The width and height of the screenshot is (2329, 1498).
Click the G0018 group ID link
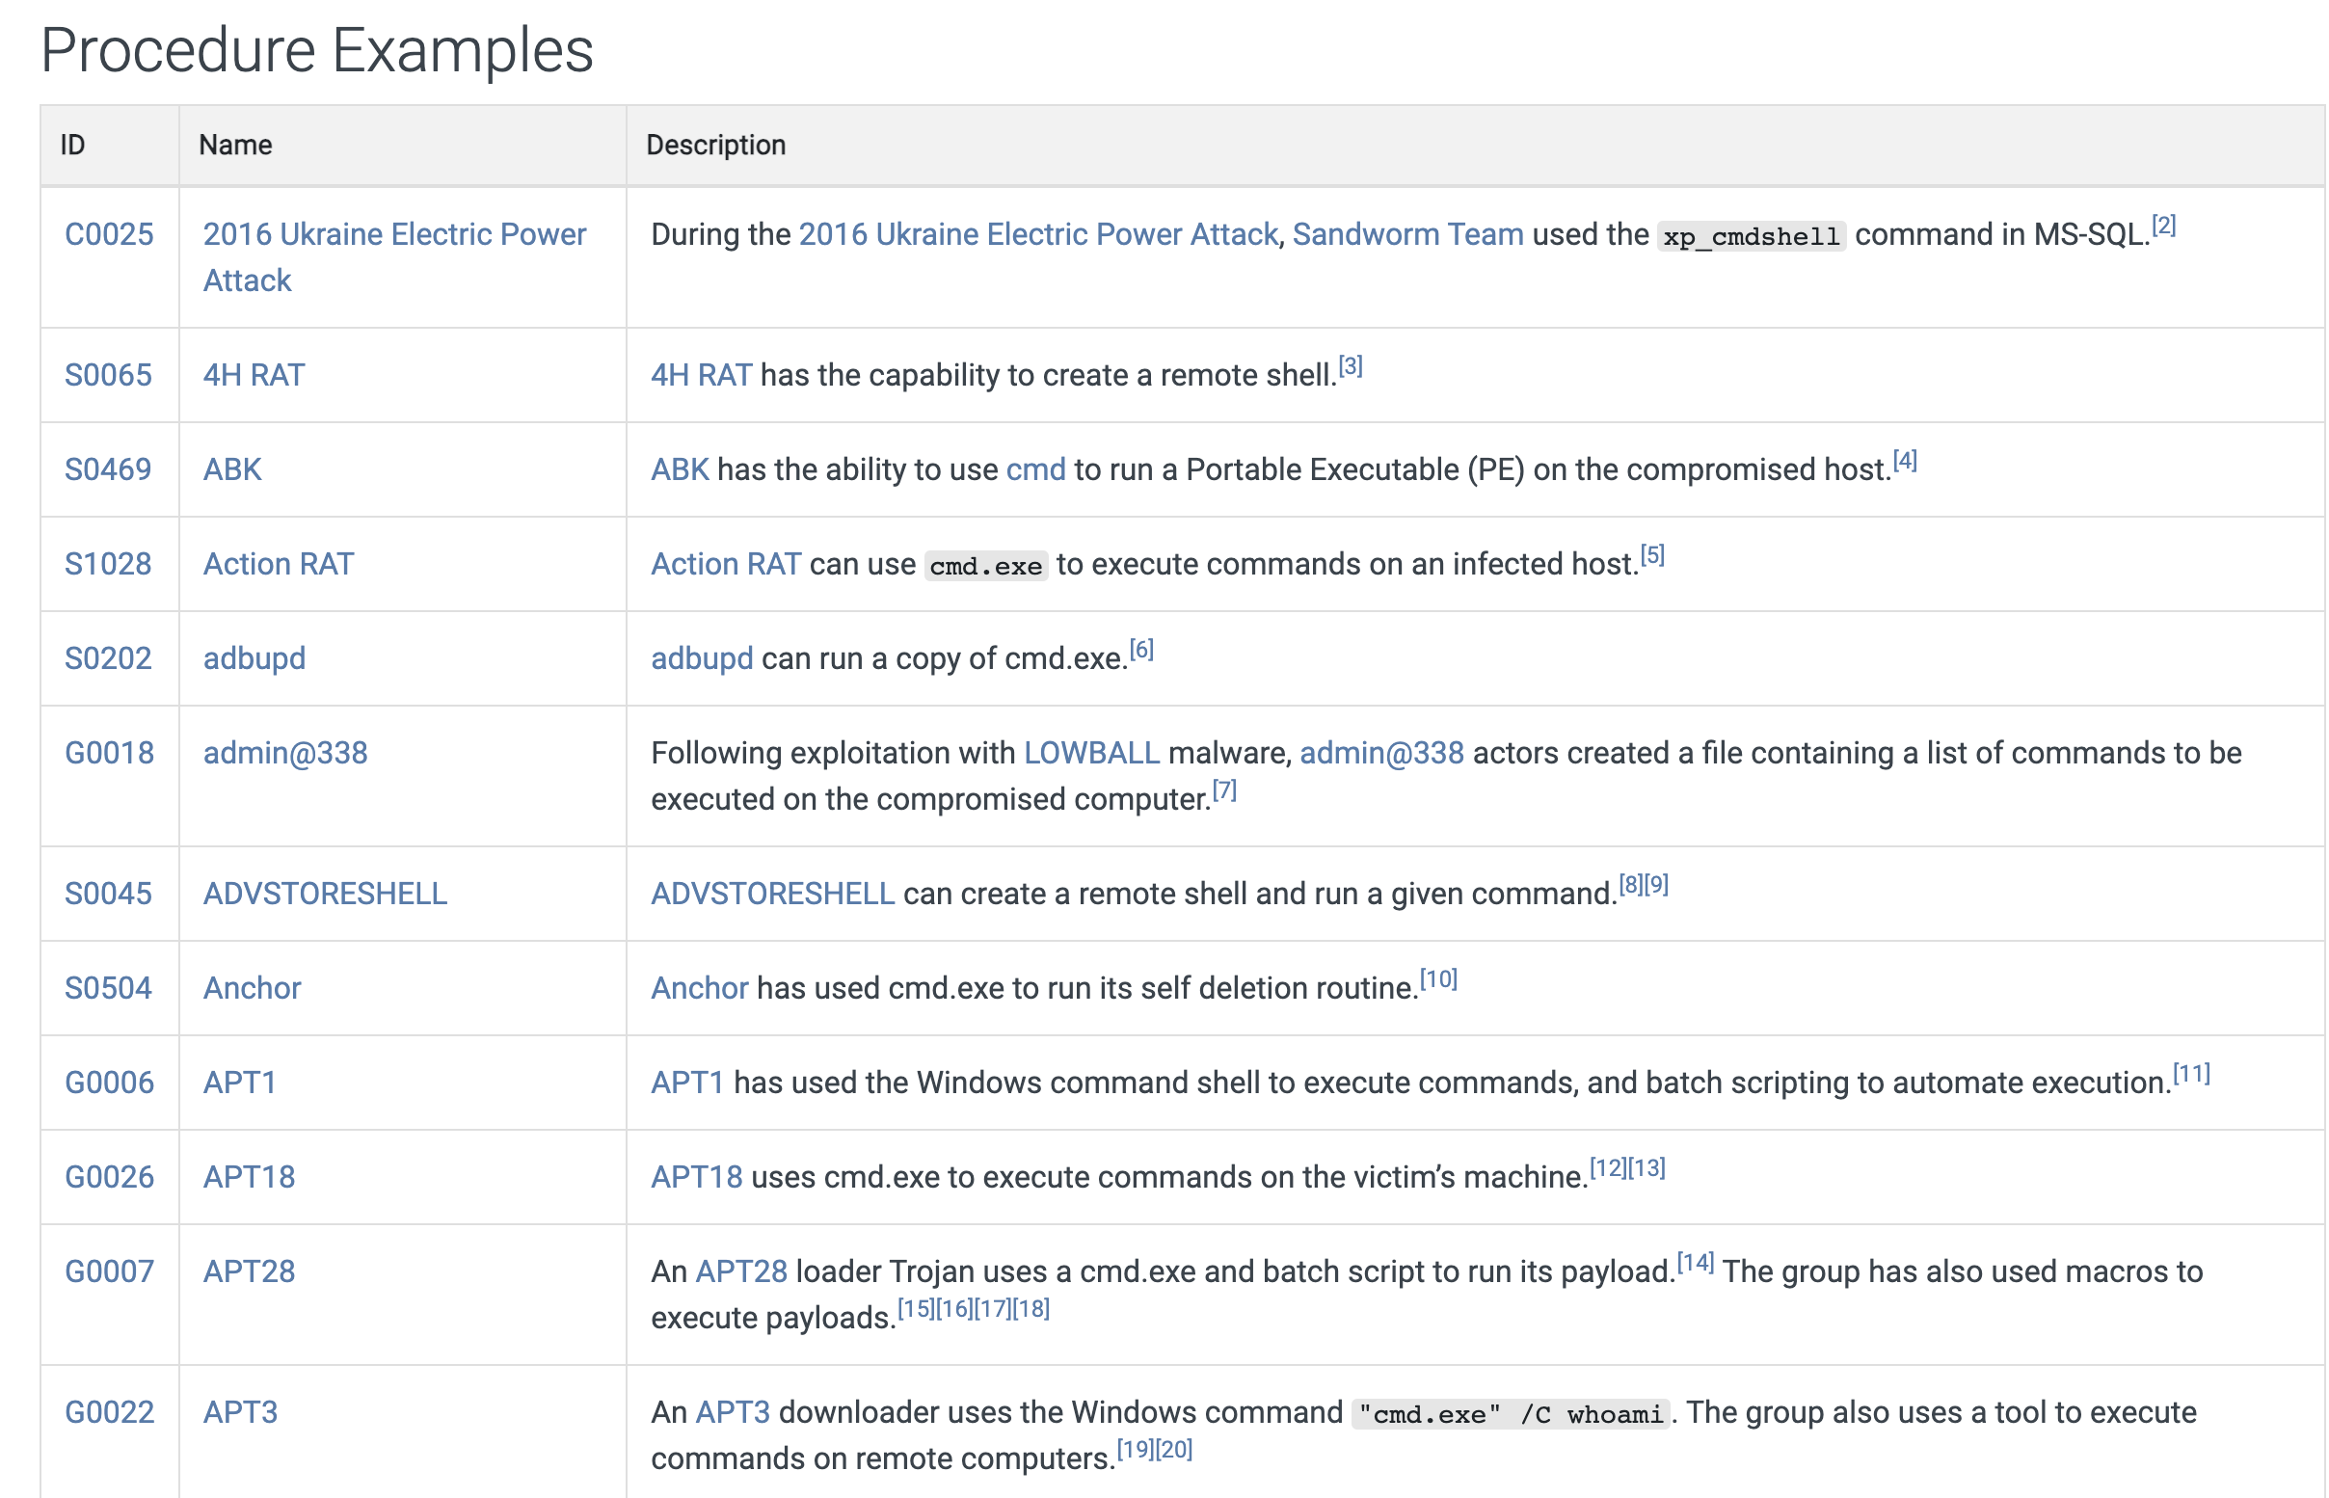(109, 752)
